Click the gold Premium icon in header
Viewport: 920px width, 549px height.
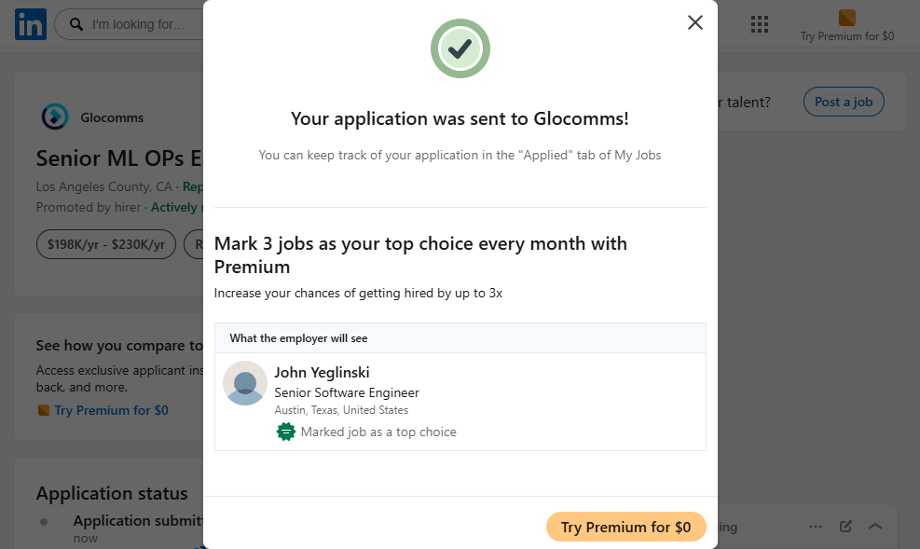coord(846,18)
